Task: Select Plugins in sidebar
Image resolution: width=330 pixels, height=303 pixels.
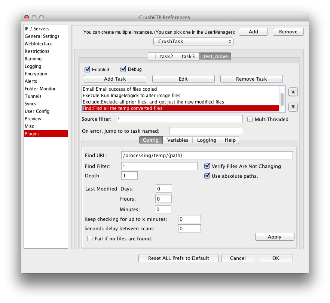Action: pos(46,133)
